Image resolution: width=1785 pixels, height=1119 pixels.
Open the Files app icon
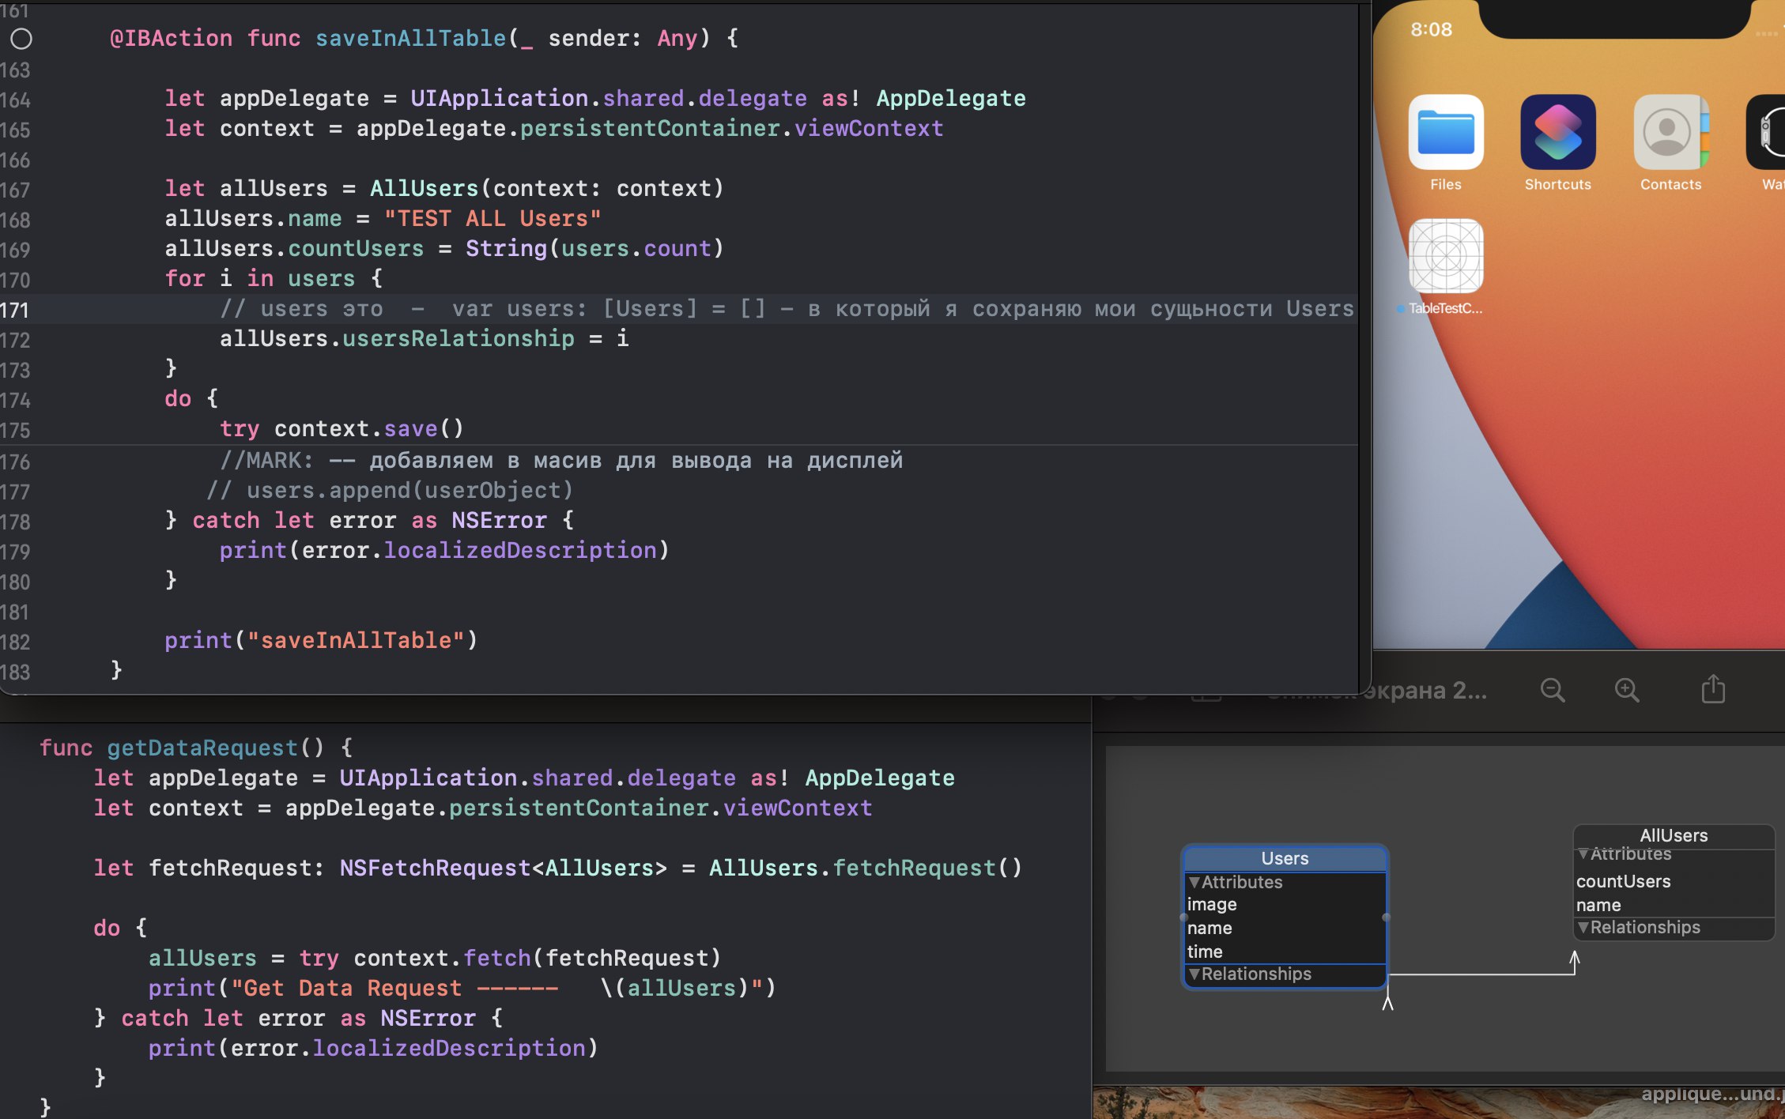[1445, 132]
